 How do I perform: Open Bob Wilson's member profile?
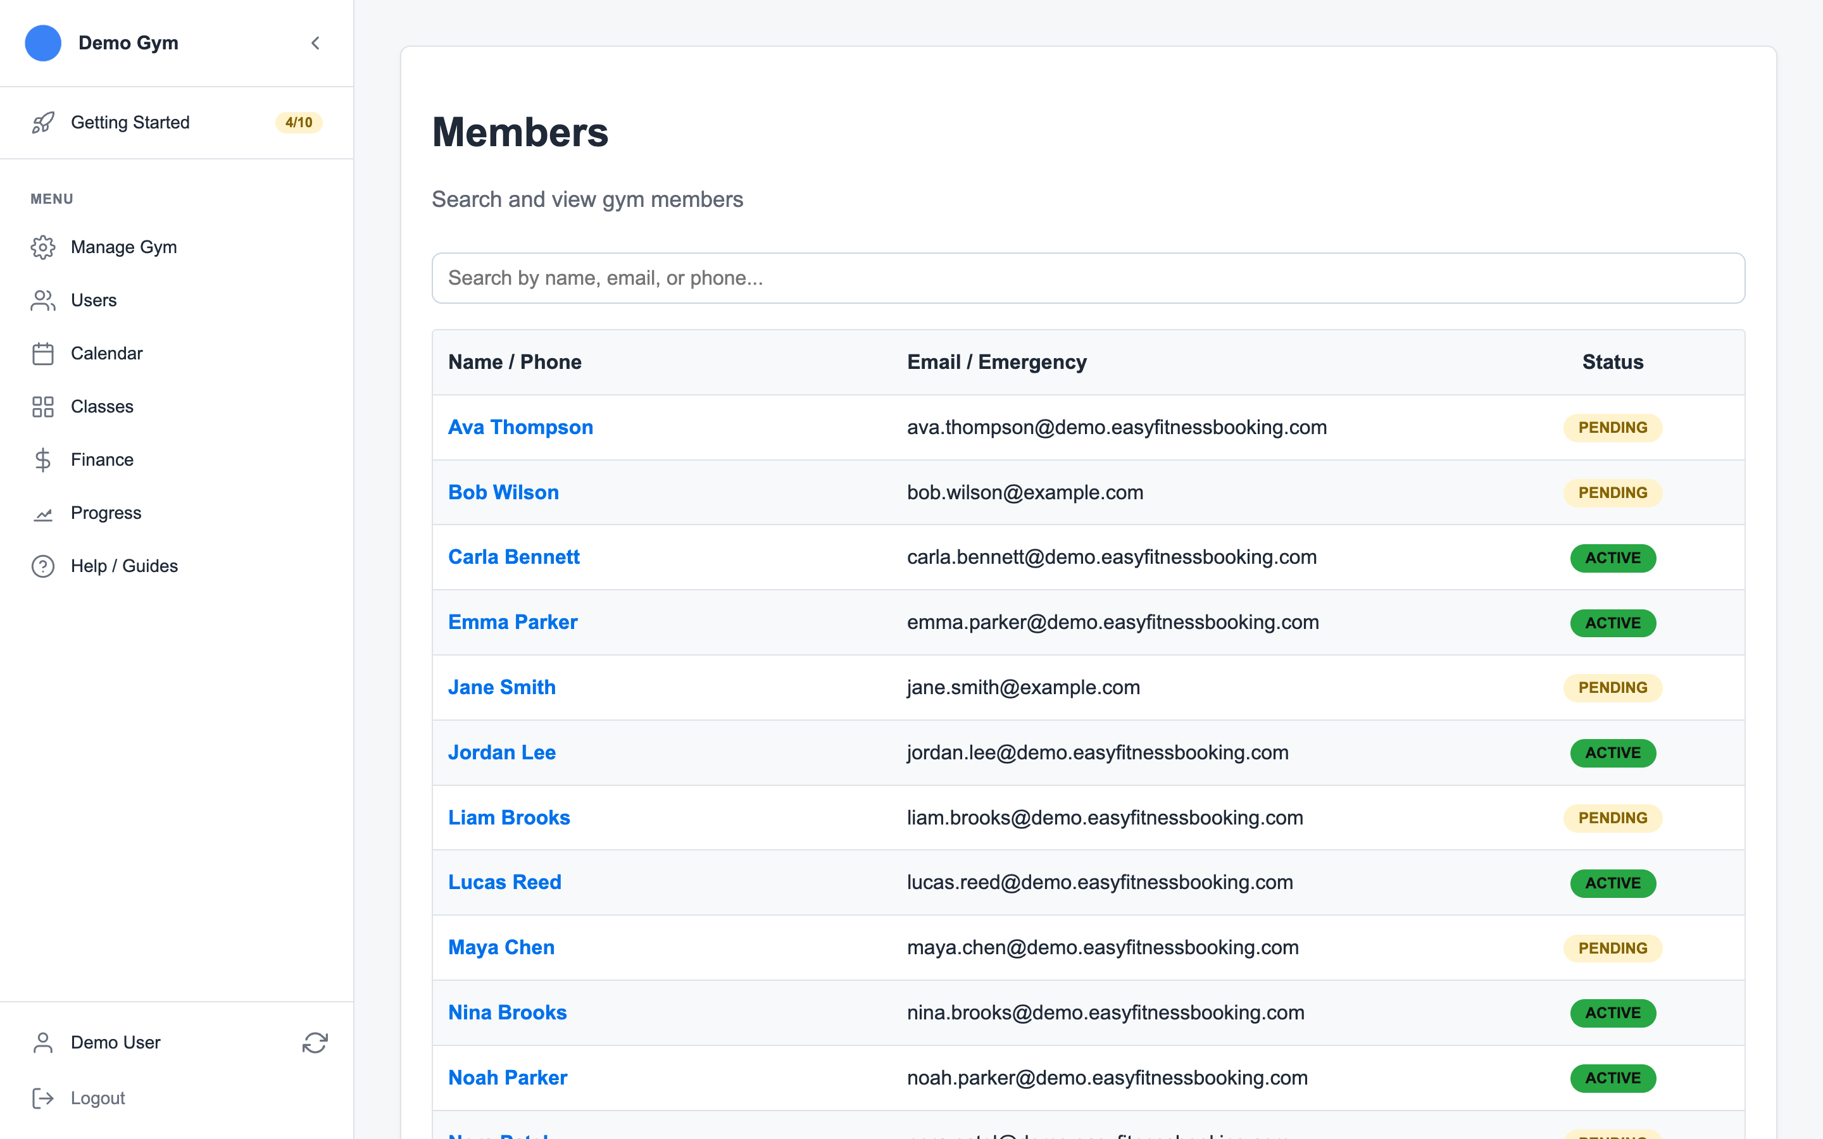(x=503, y=493)
